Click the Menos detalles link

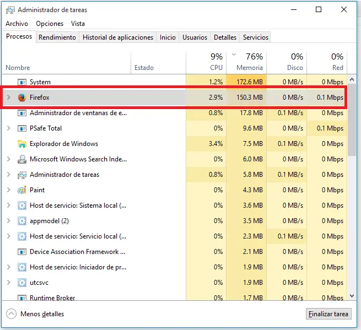(x=42, y=314)
